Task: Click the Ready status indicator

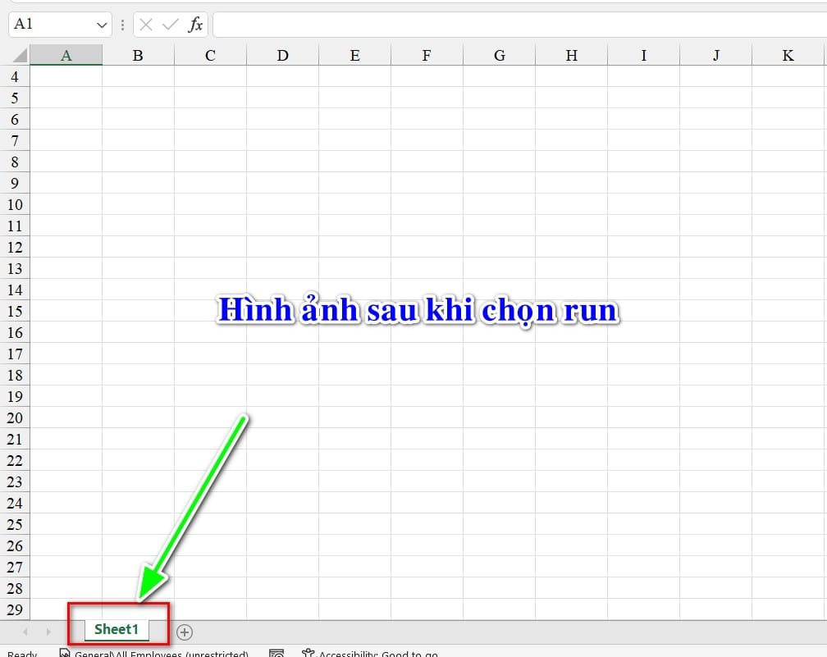Action: (x=21, y=653)
